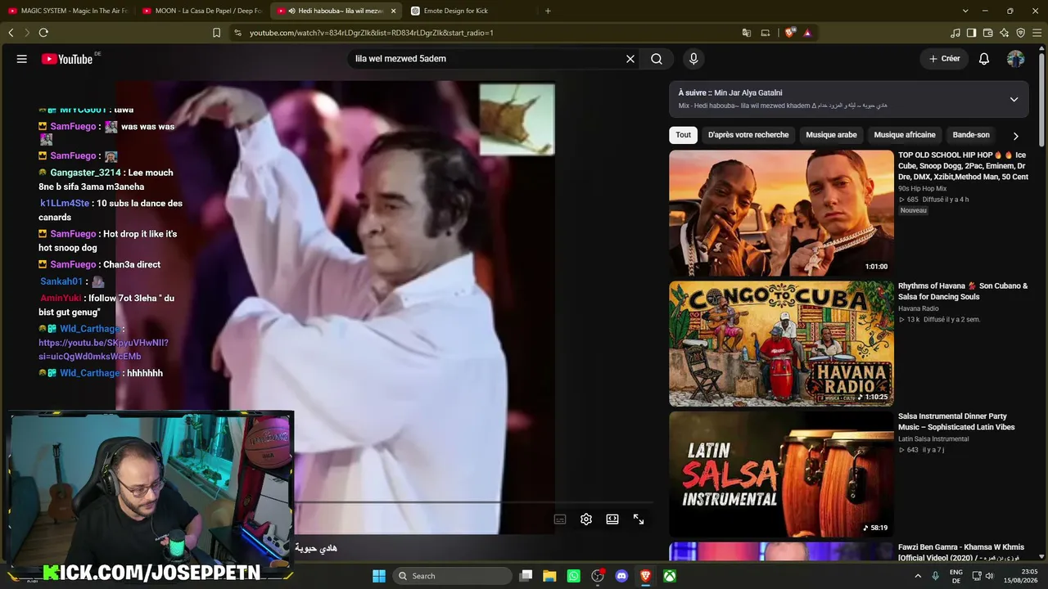Open the TOP OLD SCHOOL HIP HOP thumbnail
Screen dimensions: 1048x589
(781, 213)
